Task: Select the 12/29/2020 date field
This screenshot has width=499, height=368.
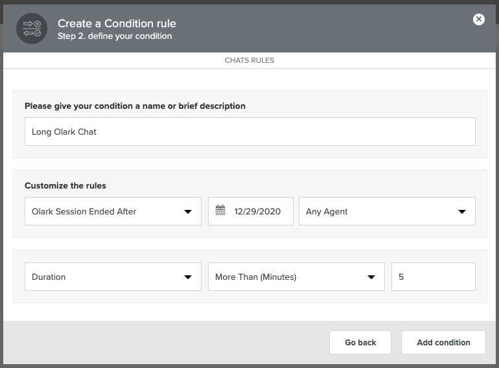Action: [251, 211]
